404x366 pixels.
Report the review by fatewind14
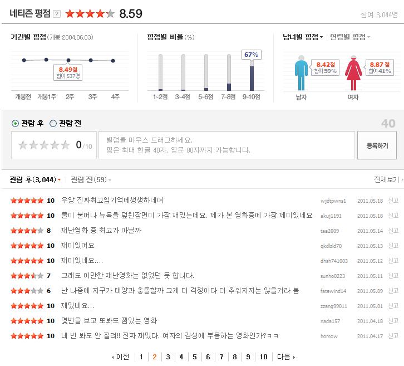[393, 291]
